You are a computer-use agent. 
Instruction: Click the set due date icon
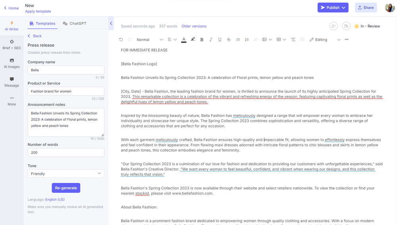pos(346,26)
